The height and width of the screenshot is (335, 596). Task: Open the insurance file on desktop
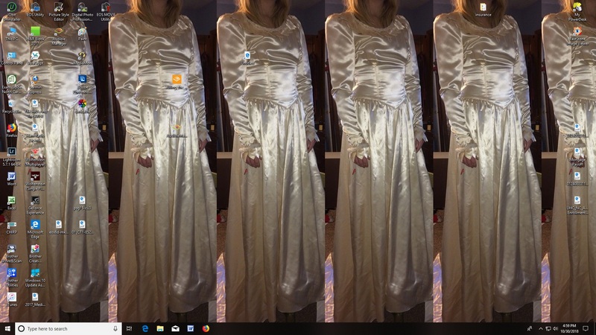[483, 8]
